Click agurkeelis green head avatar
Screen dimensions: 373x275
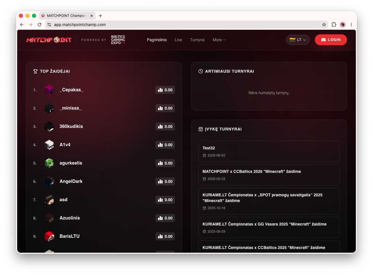[49, 163]
